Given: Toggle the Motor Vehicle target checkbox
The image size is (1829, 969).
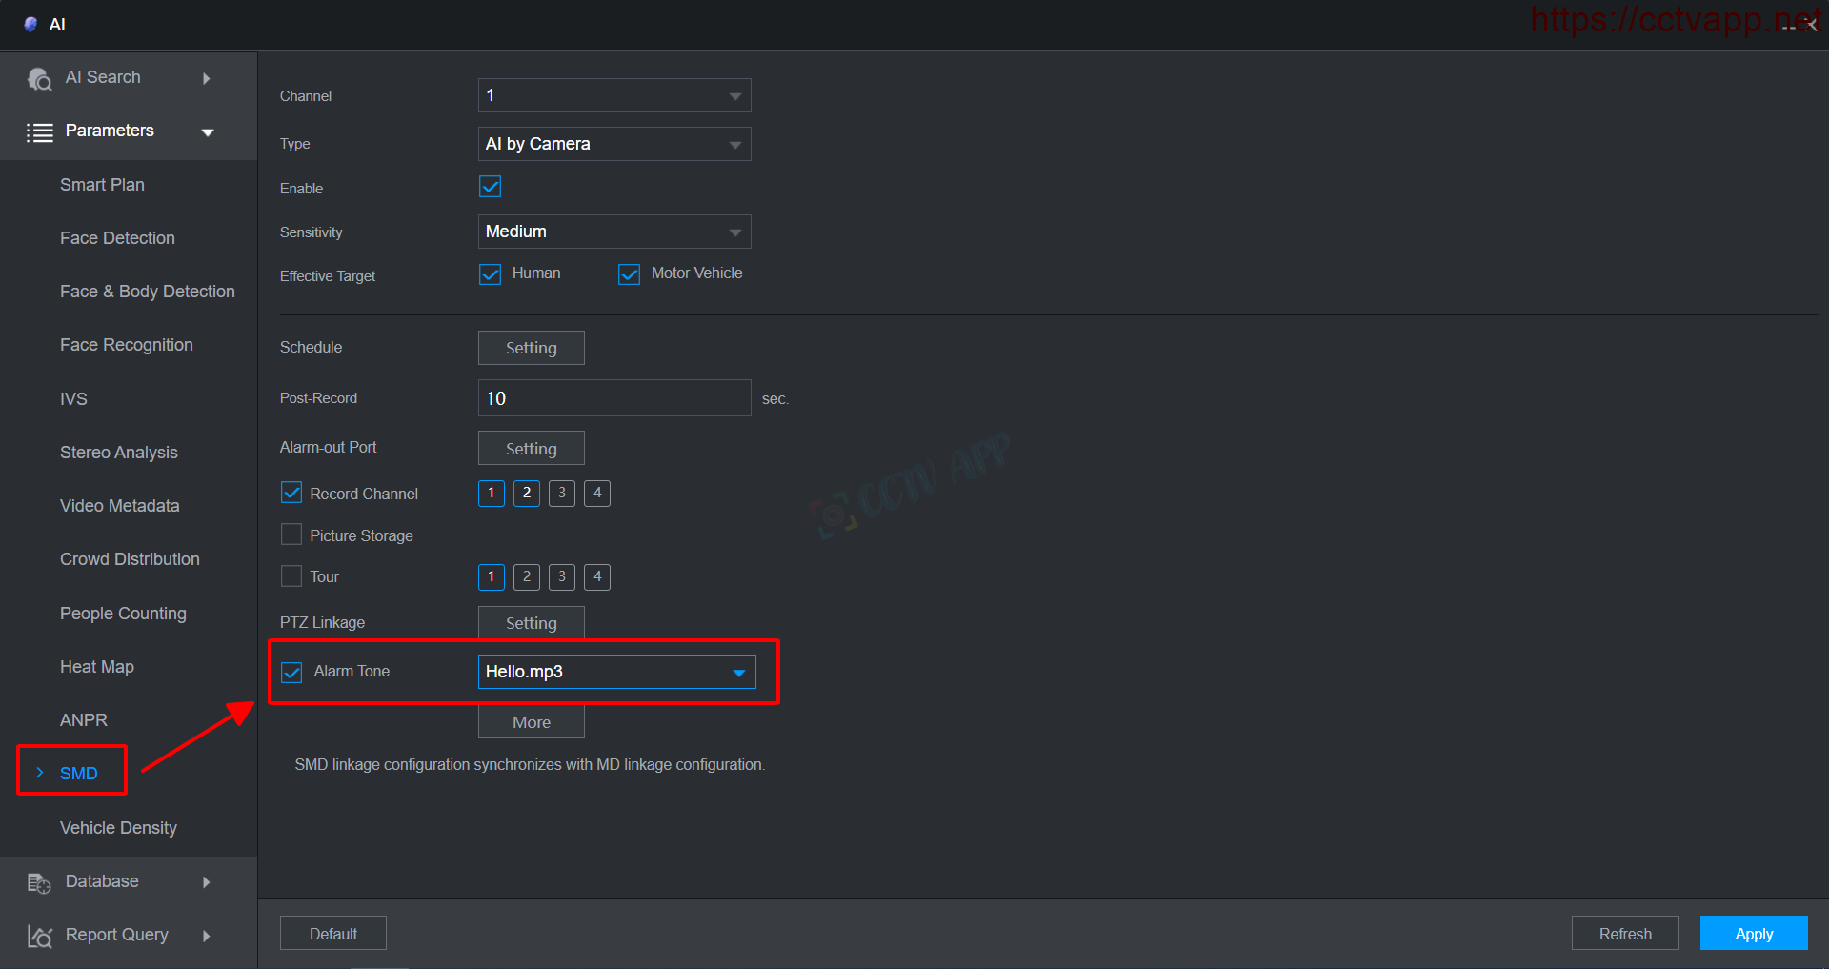Looking at the screenshot, I should pos(629,274).
